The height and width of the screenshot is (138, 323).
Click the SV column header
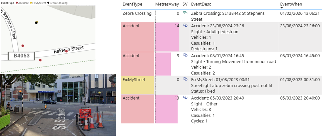point(185,4)
